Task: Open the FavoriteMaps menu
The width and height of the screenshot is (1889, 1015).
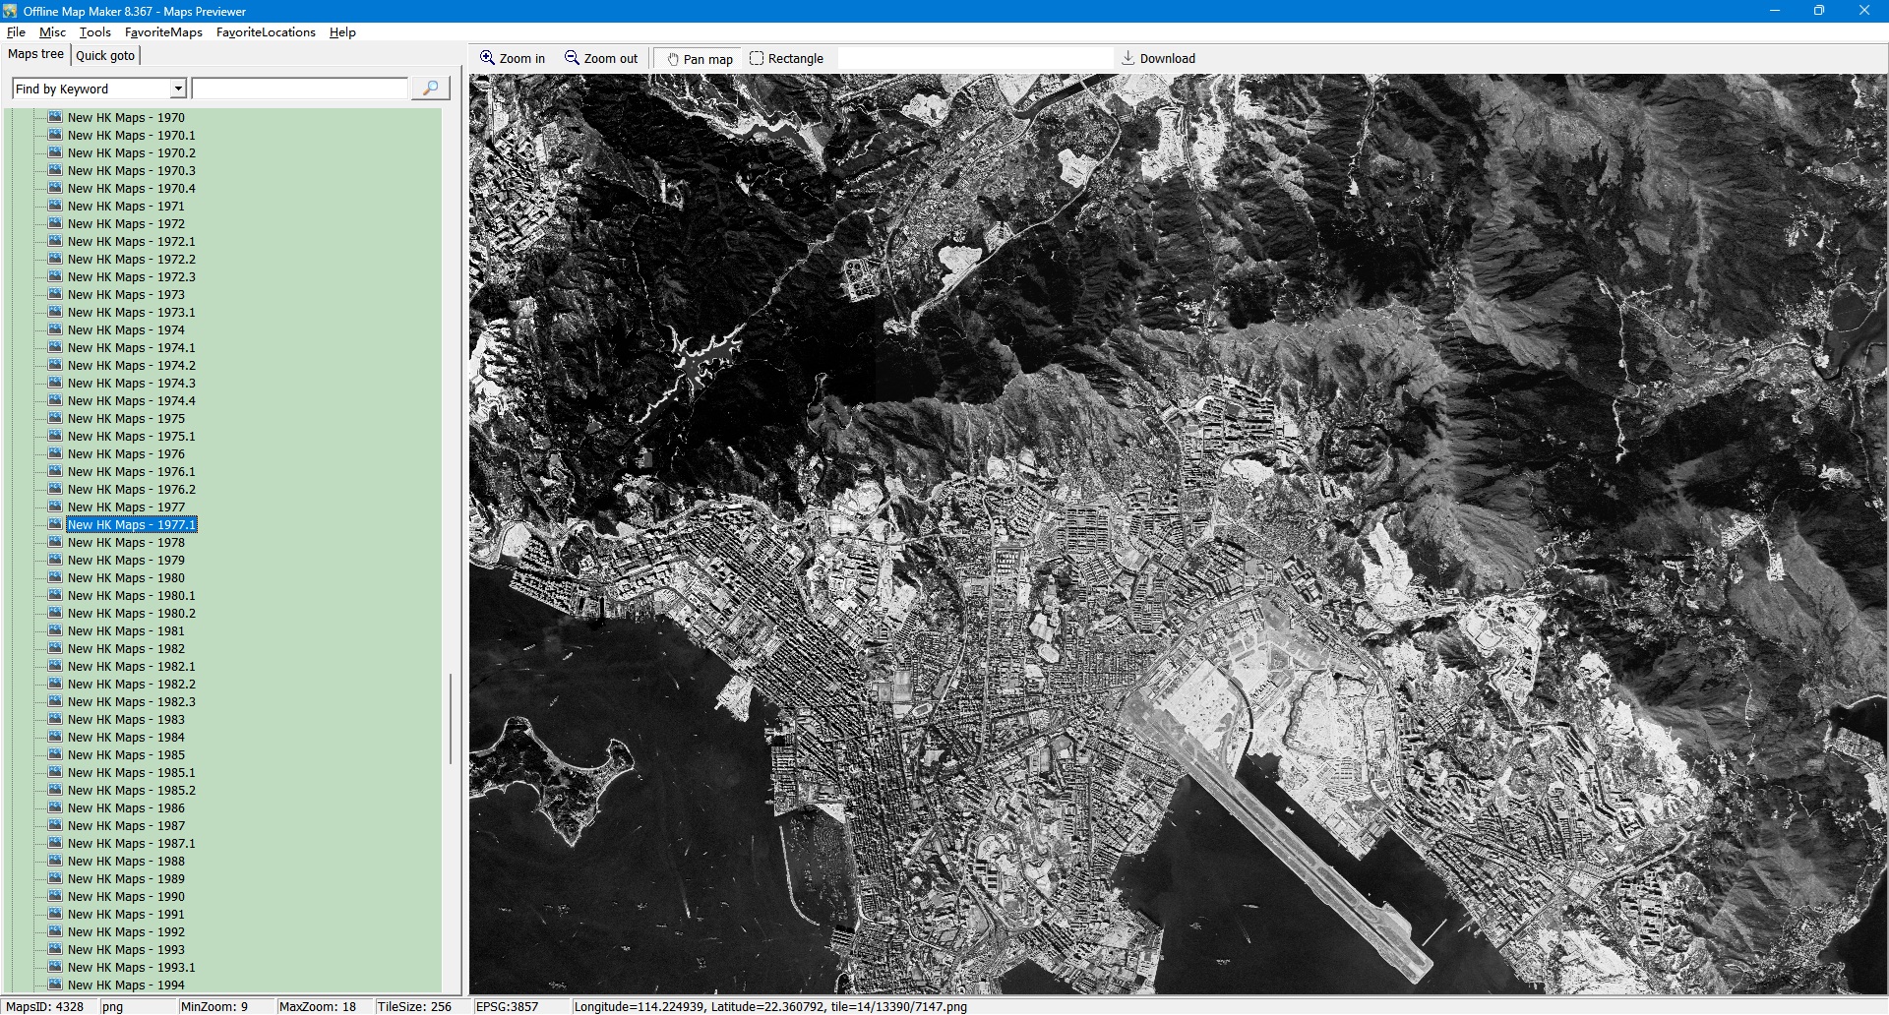Action: coord(163,32)
